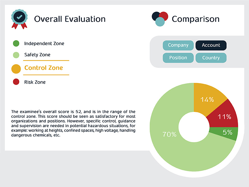The width and height of the screenshot is (249, 187).
Task: Click the 70% light green donut segment
Action: (x=170, y=135)
